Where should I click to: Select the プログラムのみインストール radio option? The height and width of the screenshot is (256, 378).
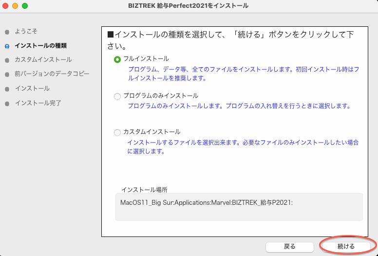tap(117, 96)
